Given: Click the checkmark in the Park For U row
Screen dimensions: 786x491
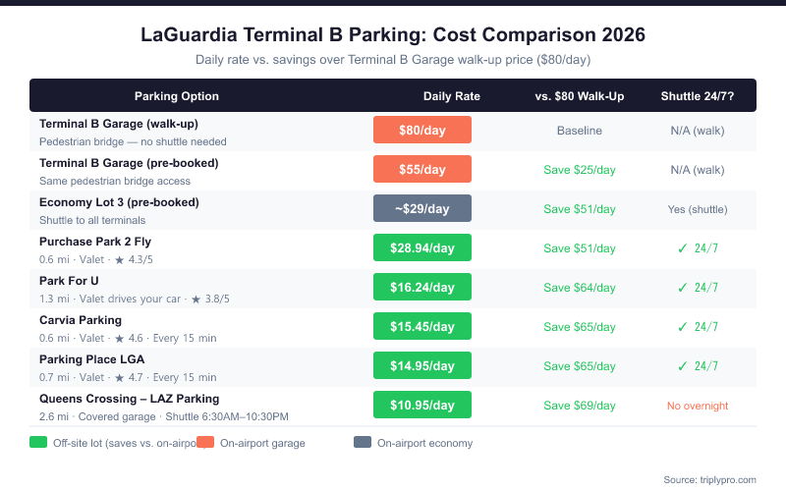Looking at the screenshot, I should pyautogui.click(x=683, y=288).
